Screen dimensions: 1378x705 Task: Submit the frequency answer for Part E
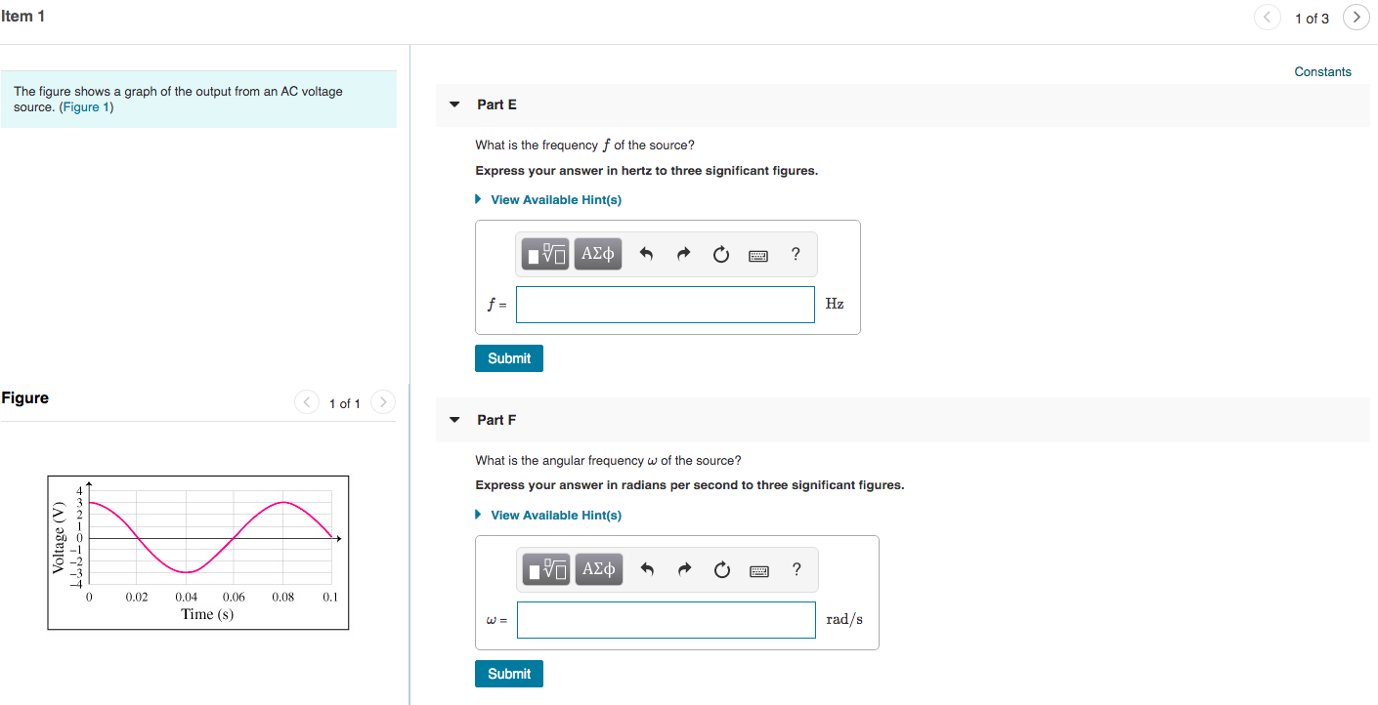[509, 358]
